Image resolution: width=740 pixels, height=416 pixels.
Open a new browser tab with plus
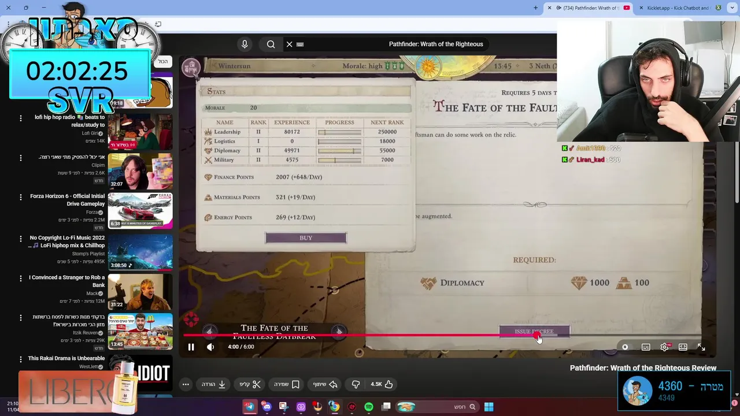535,8
